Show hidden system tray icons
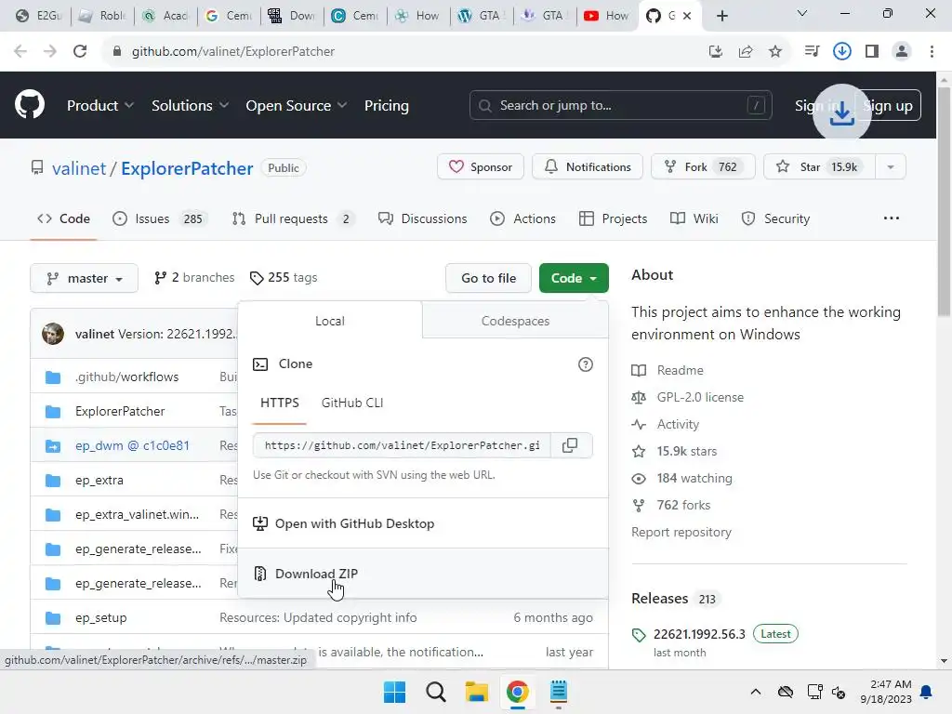Image resolution: width=952 pixels, height=714 pixels. (755, 692)
